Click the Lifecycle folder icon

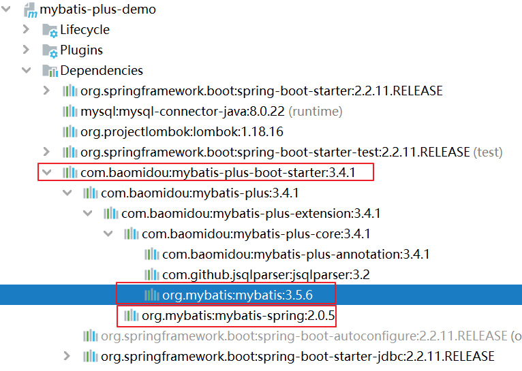click(x=50, y=30)
